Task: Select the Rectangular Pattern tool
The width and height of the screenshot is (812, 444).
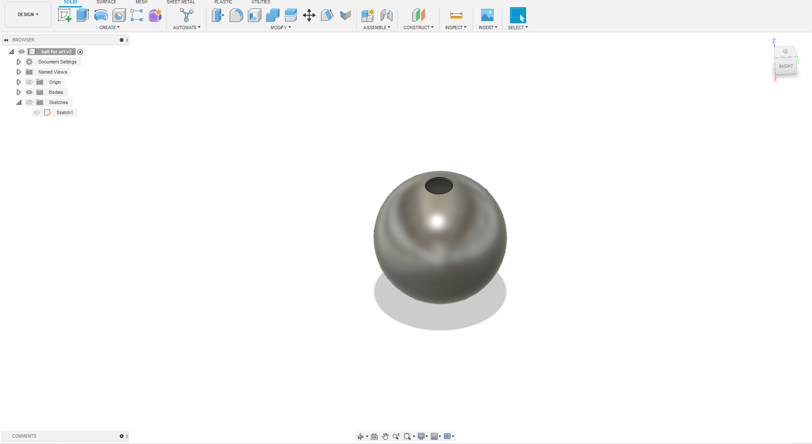Action: tap(137, 15)
